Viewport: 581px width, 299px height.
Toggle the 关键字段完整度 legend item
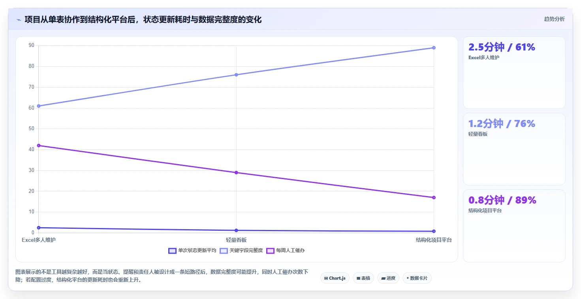point(241,250)
